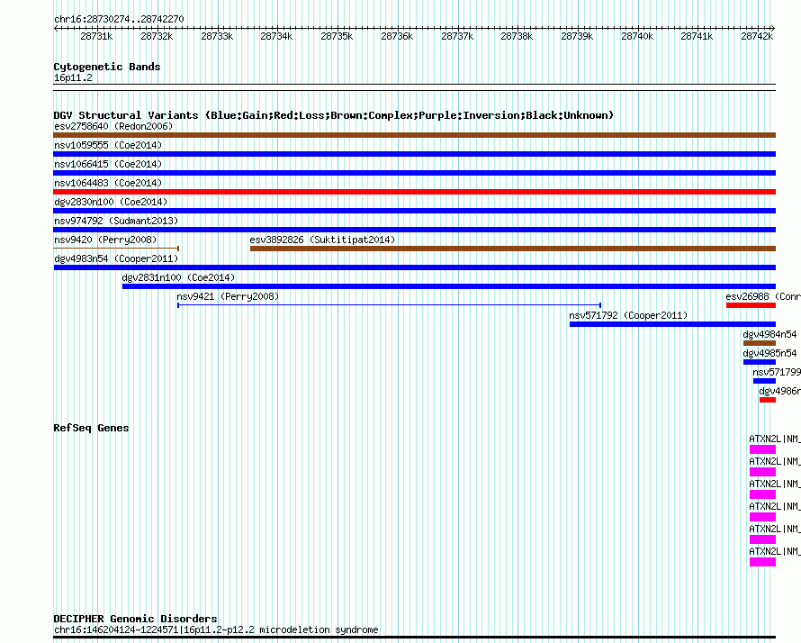Screen dimensions: 801x643
Task: Click the dgv4983n54 (Cooper2011) label
Action: point(116,258)
